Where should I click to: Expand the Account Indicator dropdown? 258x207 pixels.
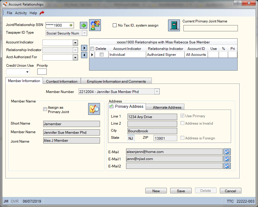coord(75,43)
